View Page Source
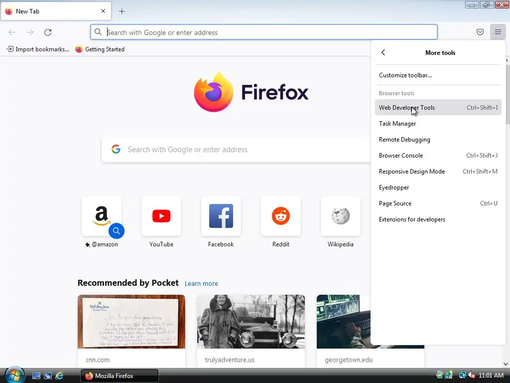Image resolution: width=510 pixels, height=383 pixels. coord(438,203)
